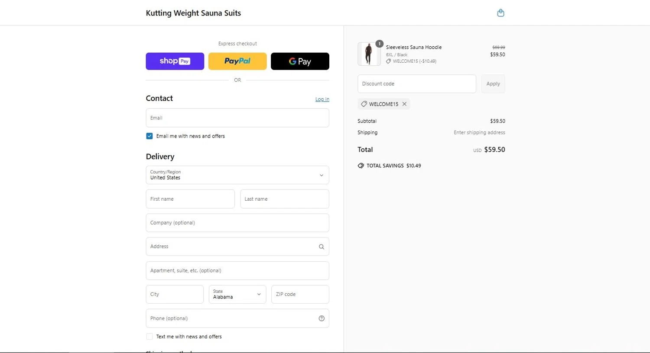Viewport: 650px width, 353px height.
Task: Open the State dropdown showing Alabama
Action: [237, 294]
